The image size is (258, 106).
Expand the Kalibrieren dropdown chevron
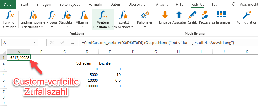pos(145,27)
